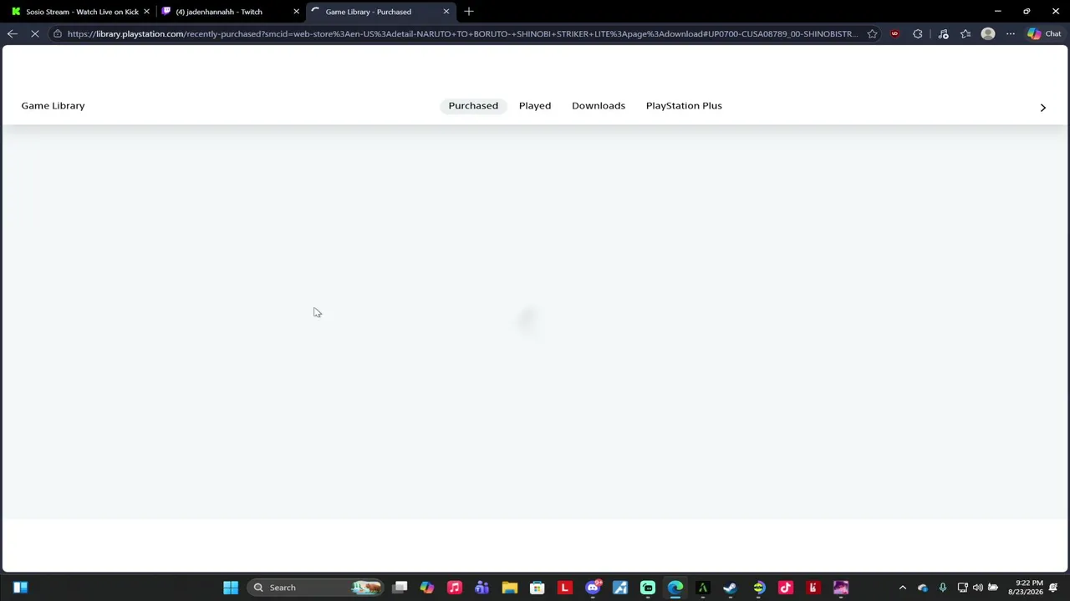Open Edge Settings and more menu
1070x601 pixels.
point(1011,34)
